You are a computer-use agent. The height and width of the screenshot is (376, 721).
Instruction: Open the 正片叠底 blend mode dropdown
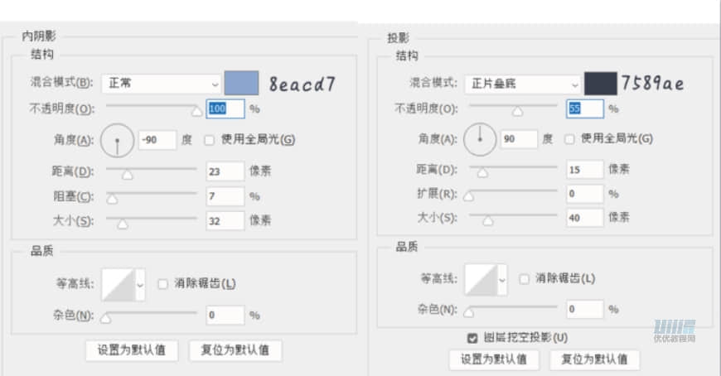(x=522, y=84)
